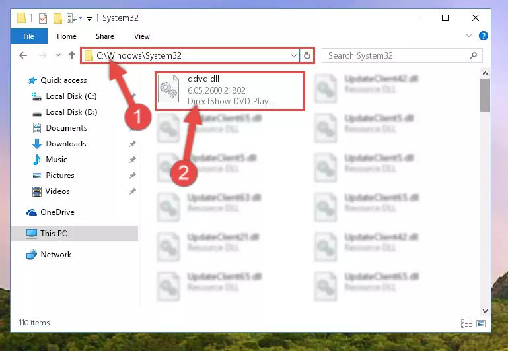This screenshot has height=351, width=508.
Task: Switch to Large icons view layout icon
Action: (481, 323)
